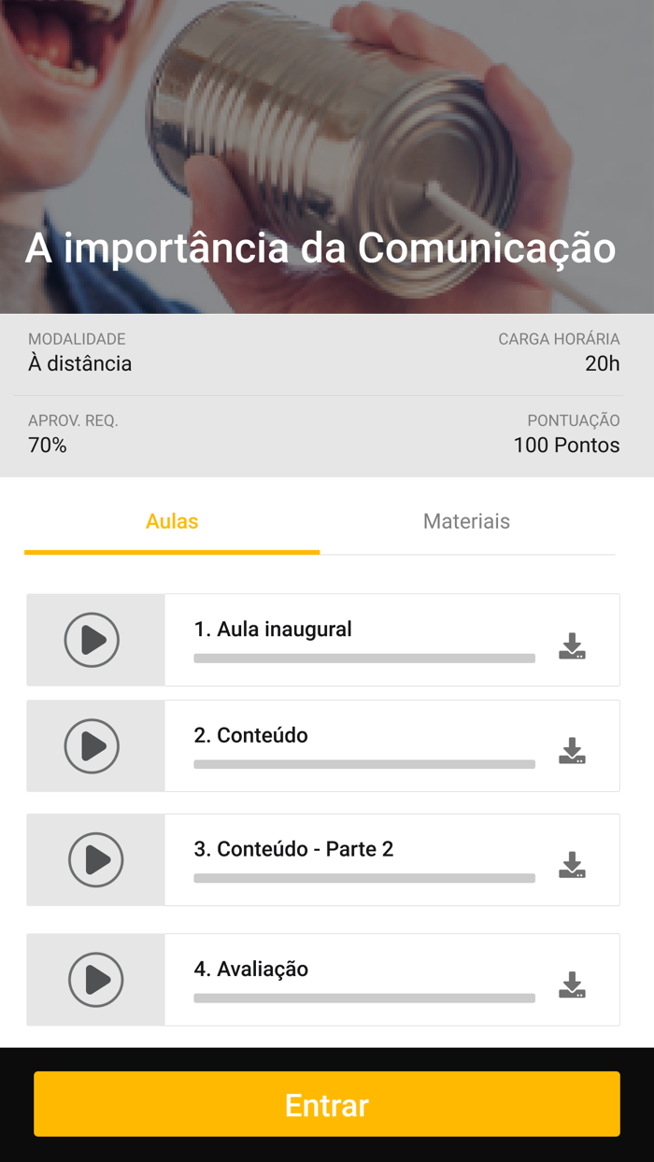Play the video for Aula inaugural
The height and width of the screenshot is (1162, 654).
pos(96,640)
